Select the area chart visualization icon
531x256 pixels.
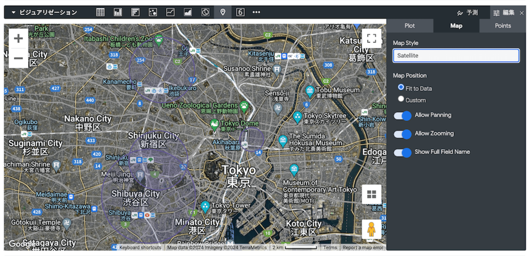(x=188, y=12)
